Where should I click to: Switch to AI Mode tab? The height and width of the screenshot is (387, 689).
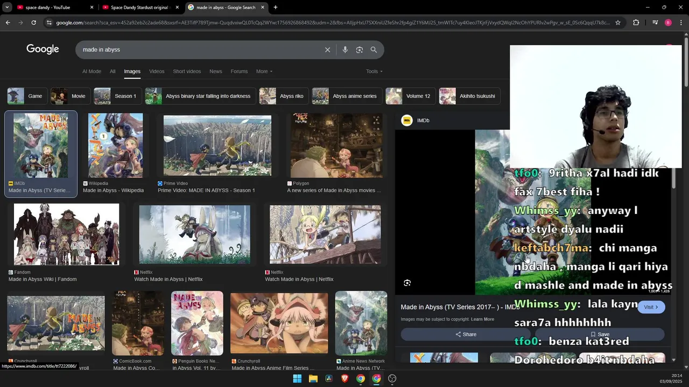tap(92, 71)
